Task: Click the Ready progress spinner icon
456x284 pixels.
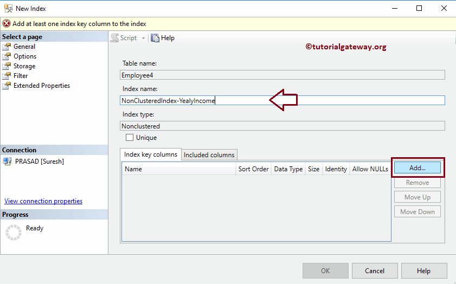Action: [x=14, y=233]
